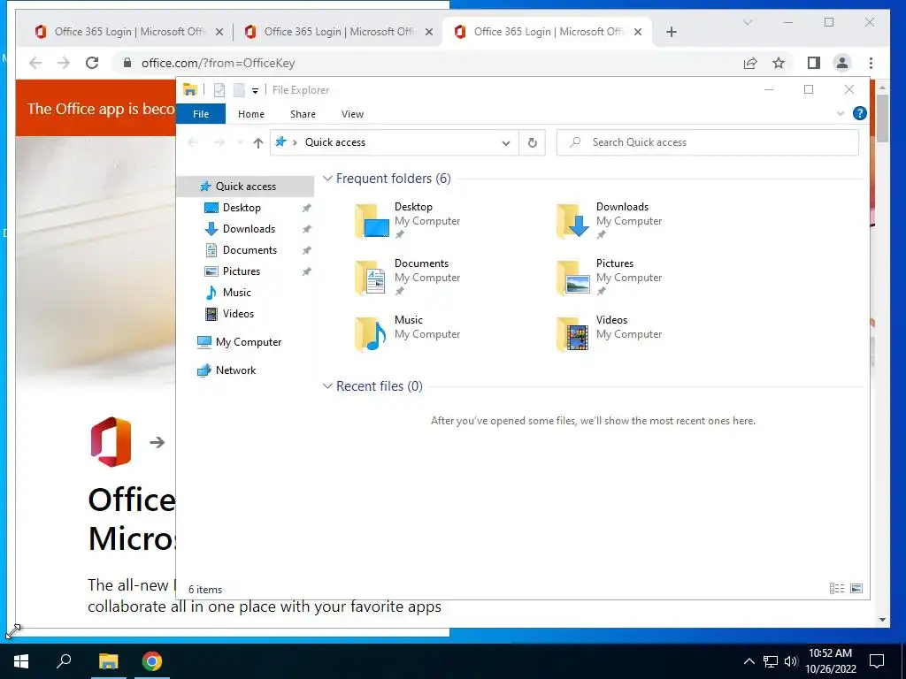906x679 pixels.
Task: Switch to the View ribbon tab
Action: (352, 114)
